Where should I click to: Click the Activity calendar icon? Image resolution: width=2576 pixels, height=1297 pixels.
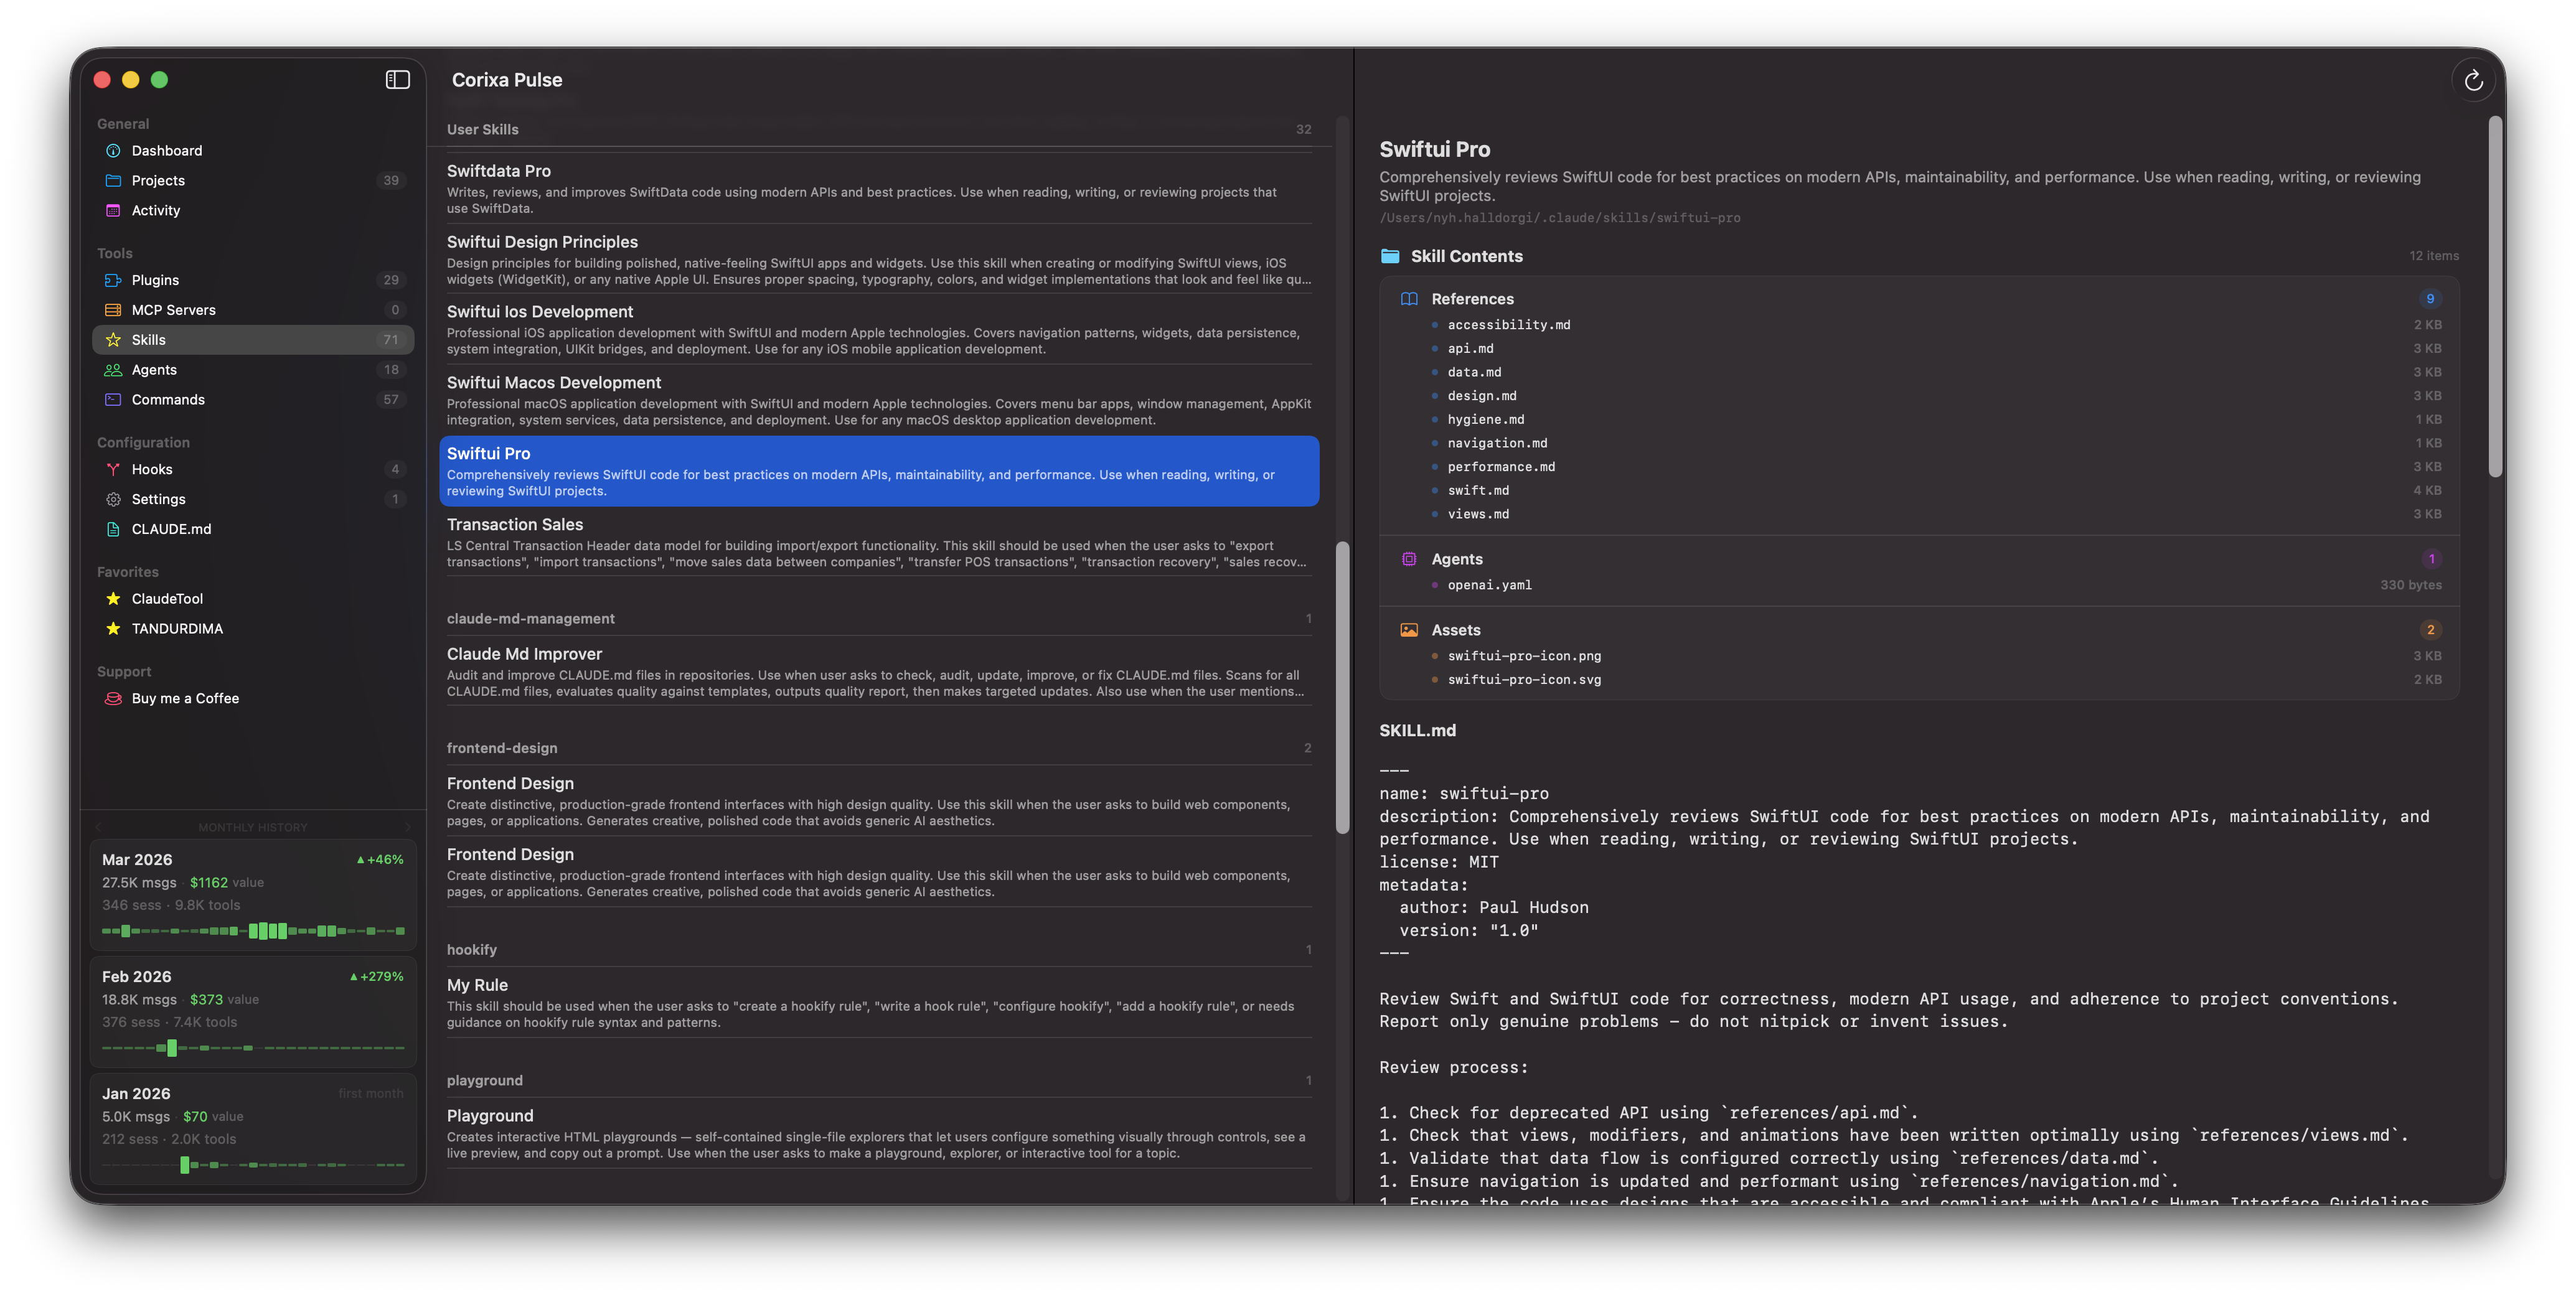click(113, 211)
